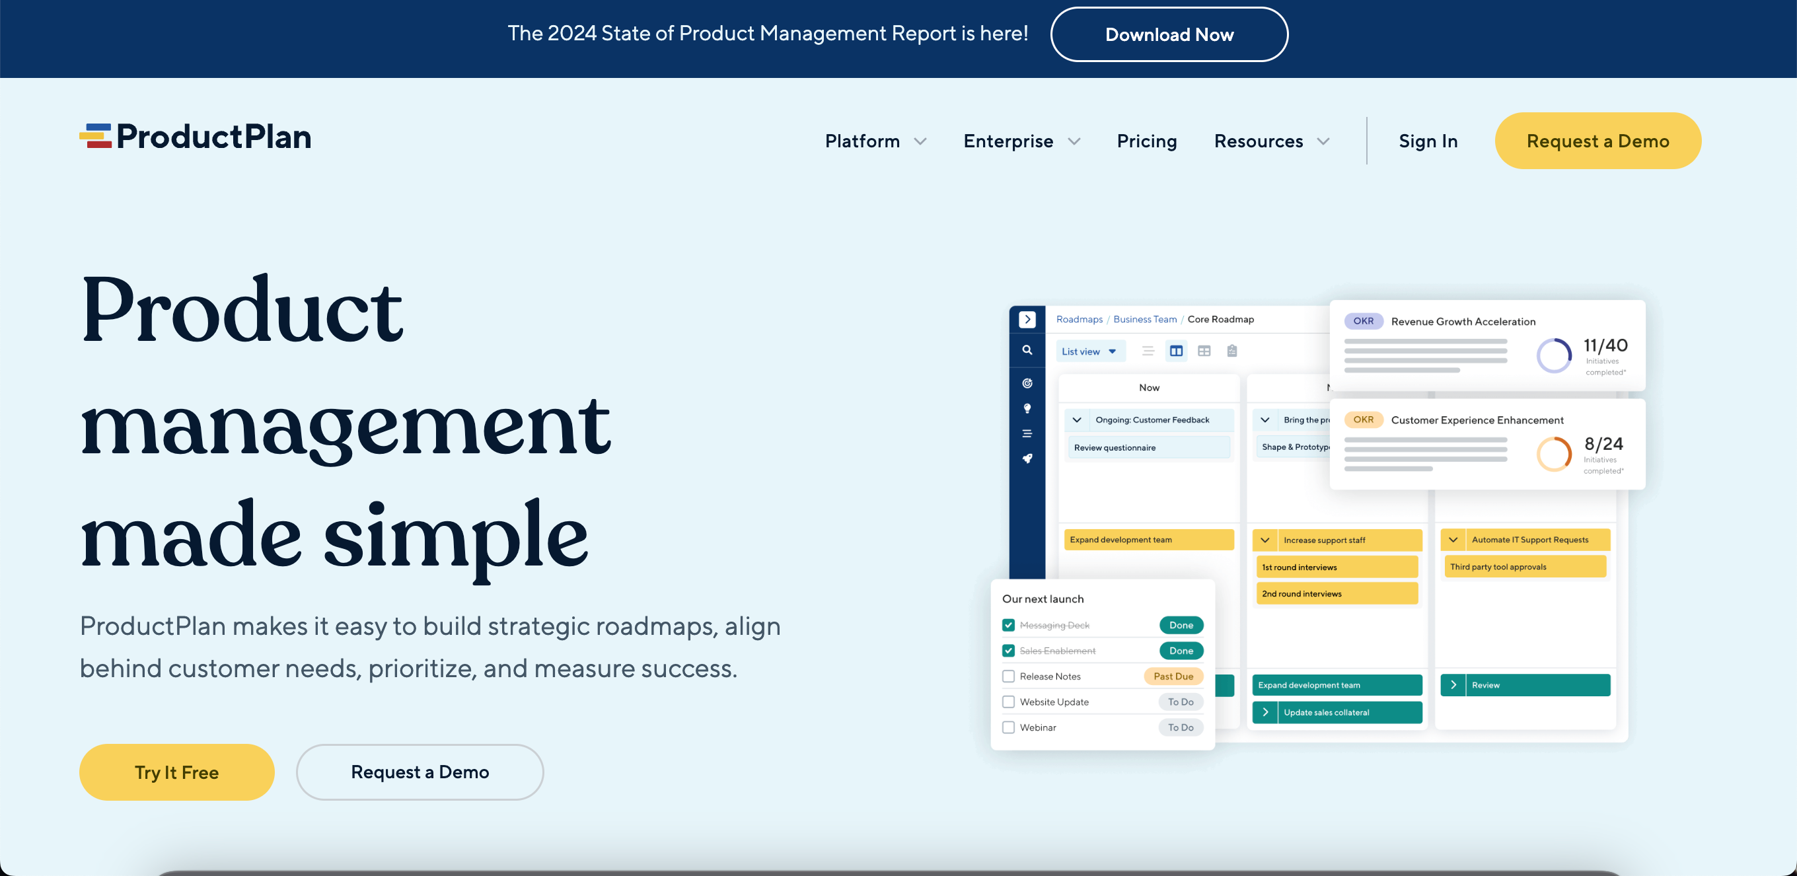Click OKR tag on Revenue Growth Acceleration
This screenshot has width=1797, height=876.
click(x=1363, y=321)
